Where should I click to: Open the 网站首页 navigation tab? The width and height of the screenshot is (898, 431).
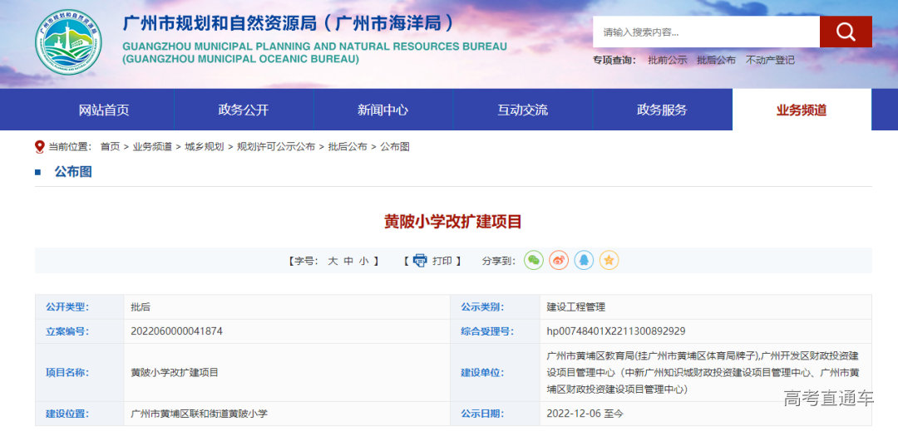pyautogui.click(x=104, y=110)
